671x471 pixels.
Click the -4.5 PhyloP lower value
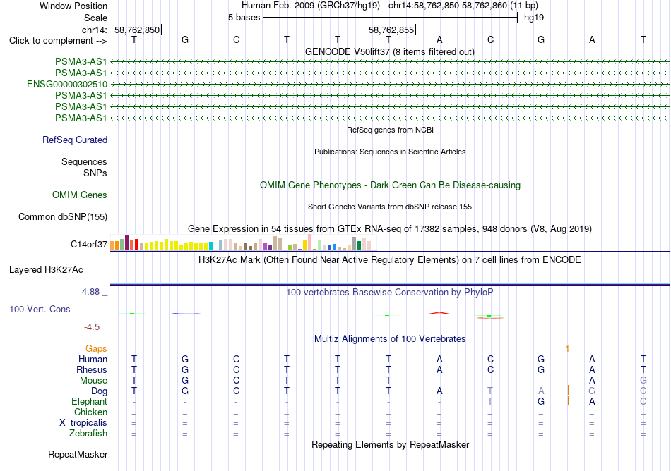92,327
